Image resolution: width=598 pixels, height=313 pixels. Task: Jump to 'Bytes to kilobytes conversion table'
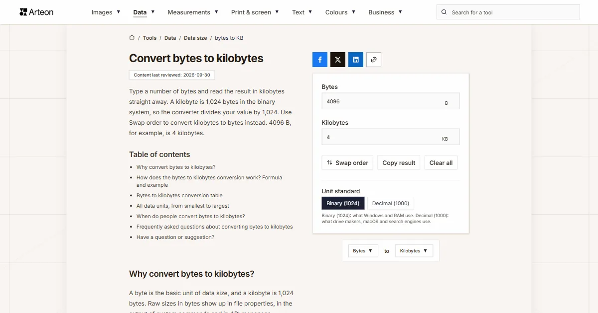179,196
